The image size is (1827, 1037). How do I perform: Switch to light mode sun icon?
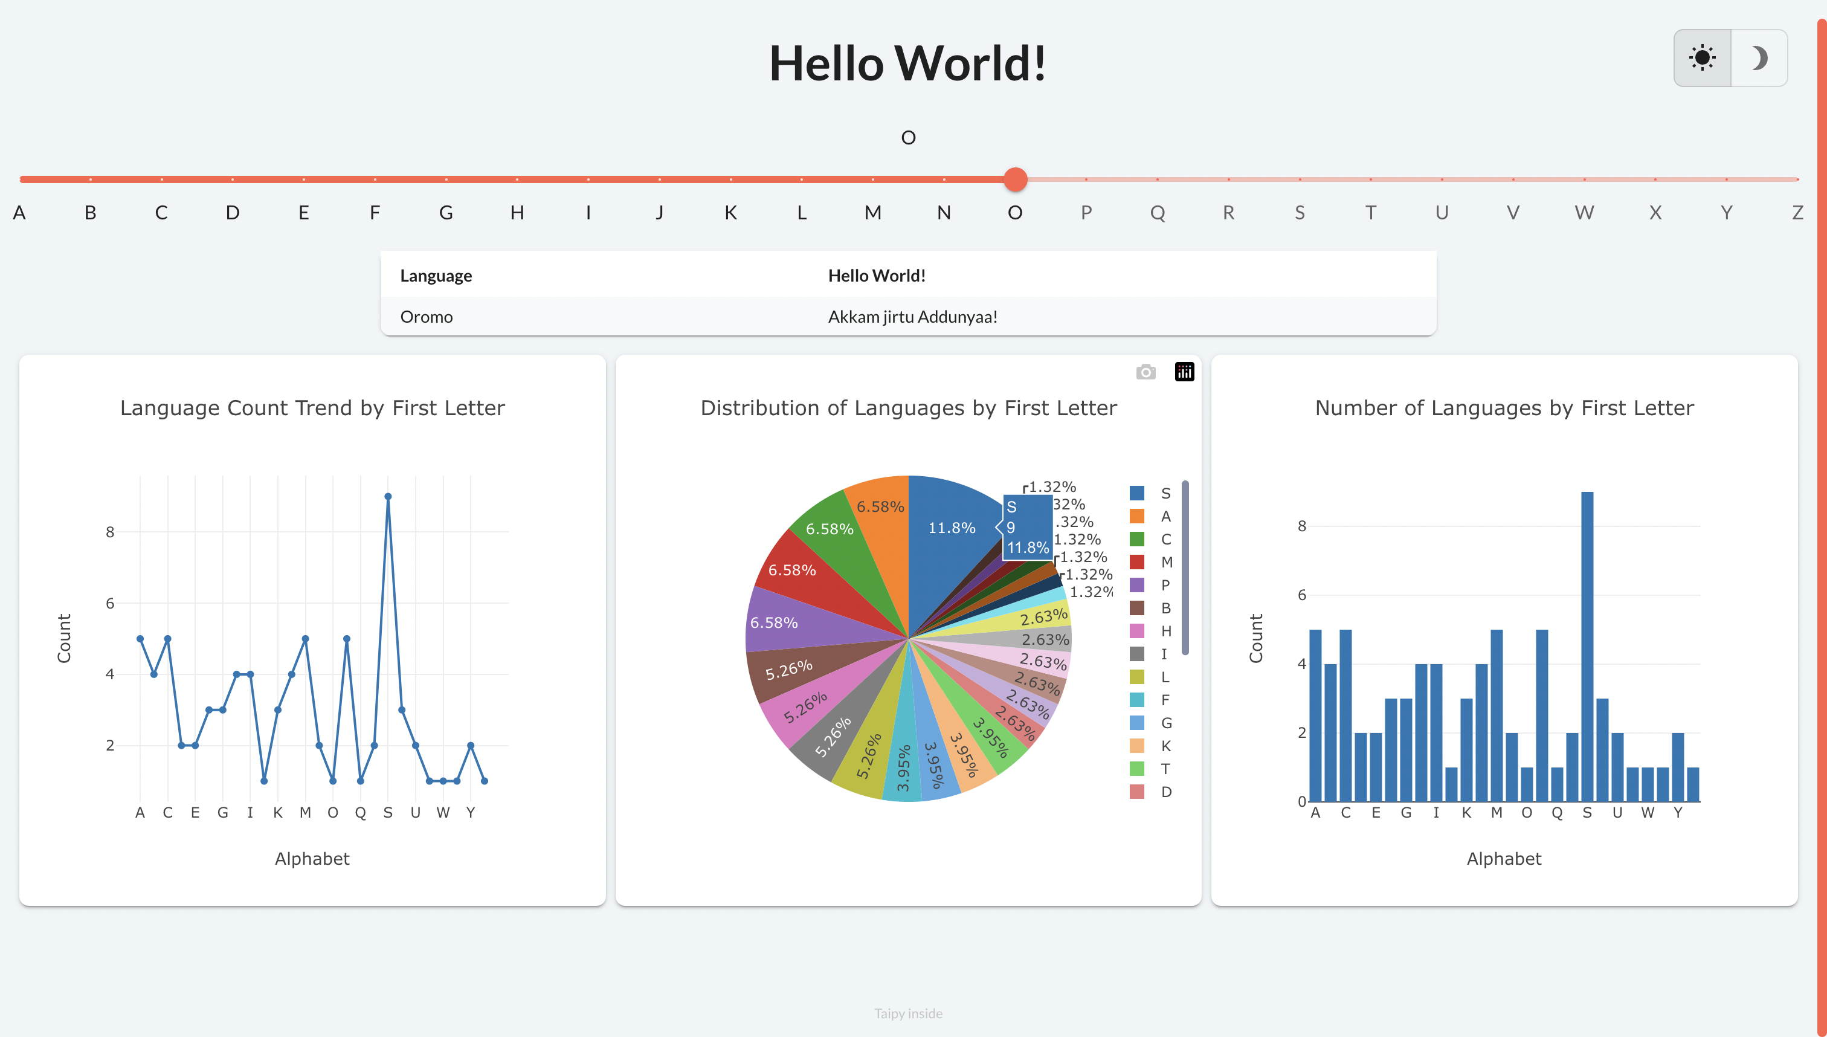[1702, 57]
